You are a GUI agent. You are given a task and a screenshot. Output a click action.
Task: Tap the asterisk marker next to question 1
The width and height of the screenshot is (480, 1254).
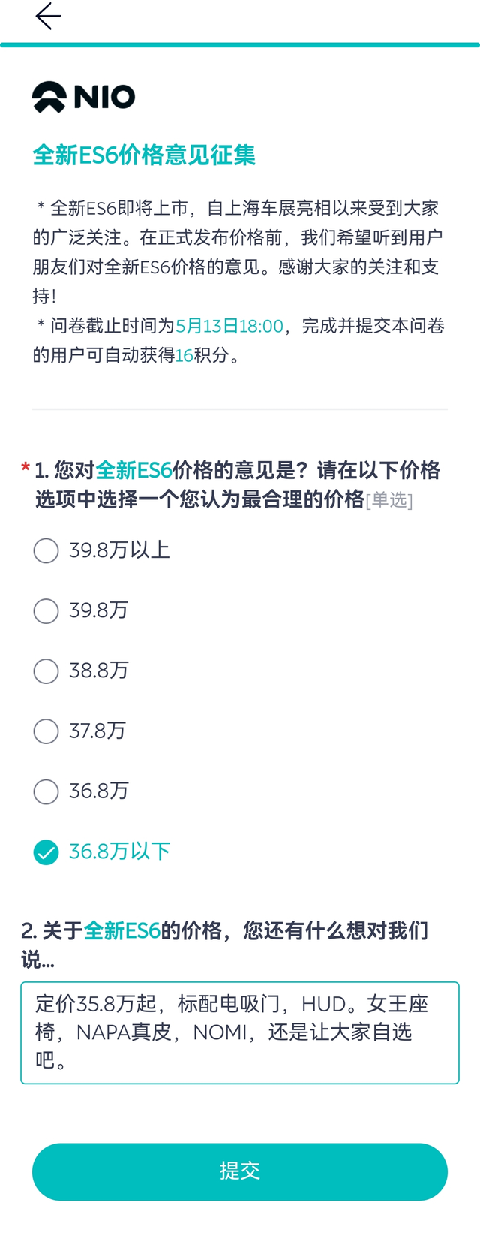25,467
